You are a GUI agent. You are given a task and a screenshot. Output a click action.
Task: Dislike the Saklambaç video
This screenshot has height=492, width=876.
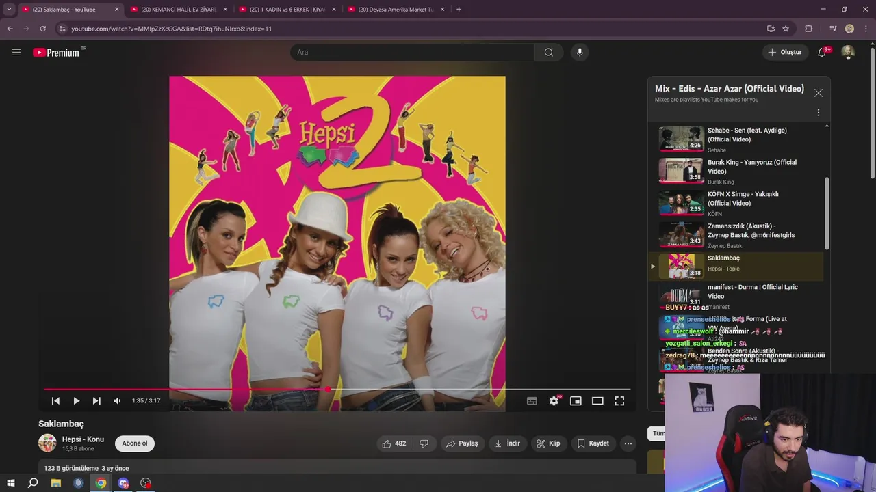point(424,443)
